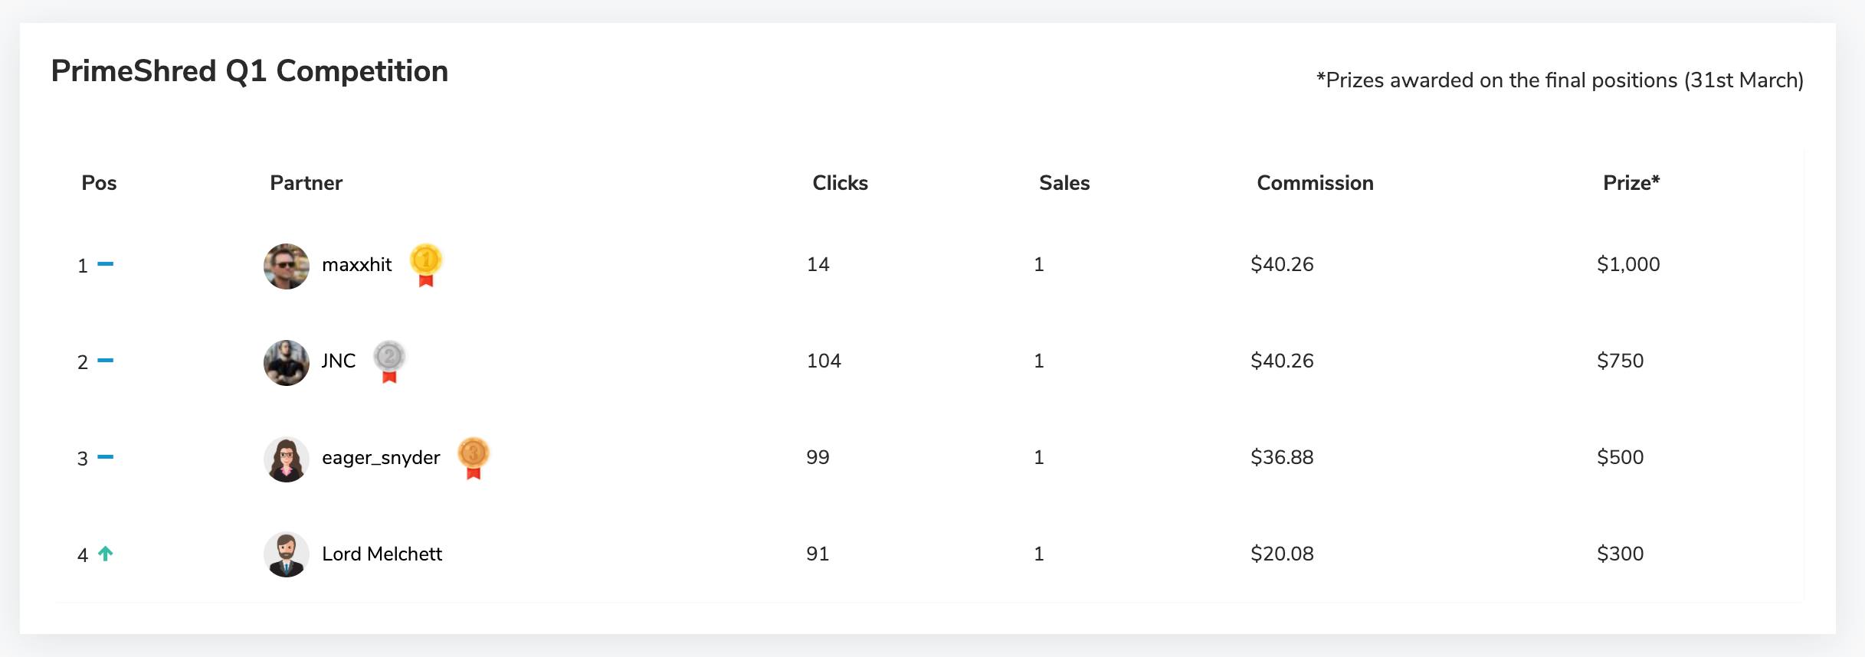Open JNC's profile avatar

(x=287, y=362)
